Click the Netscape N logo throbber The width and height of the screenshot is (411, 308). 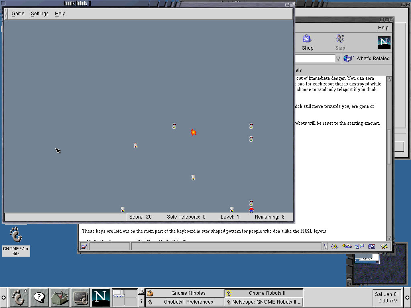tap(384, 43)
